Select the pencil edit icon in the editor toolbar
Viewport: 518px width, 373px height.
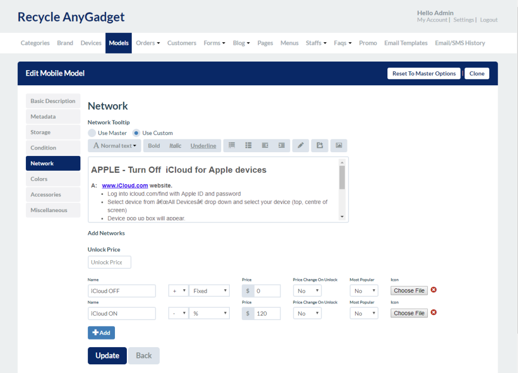click(x=301, y=145)
